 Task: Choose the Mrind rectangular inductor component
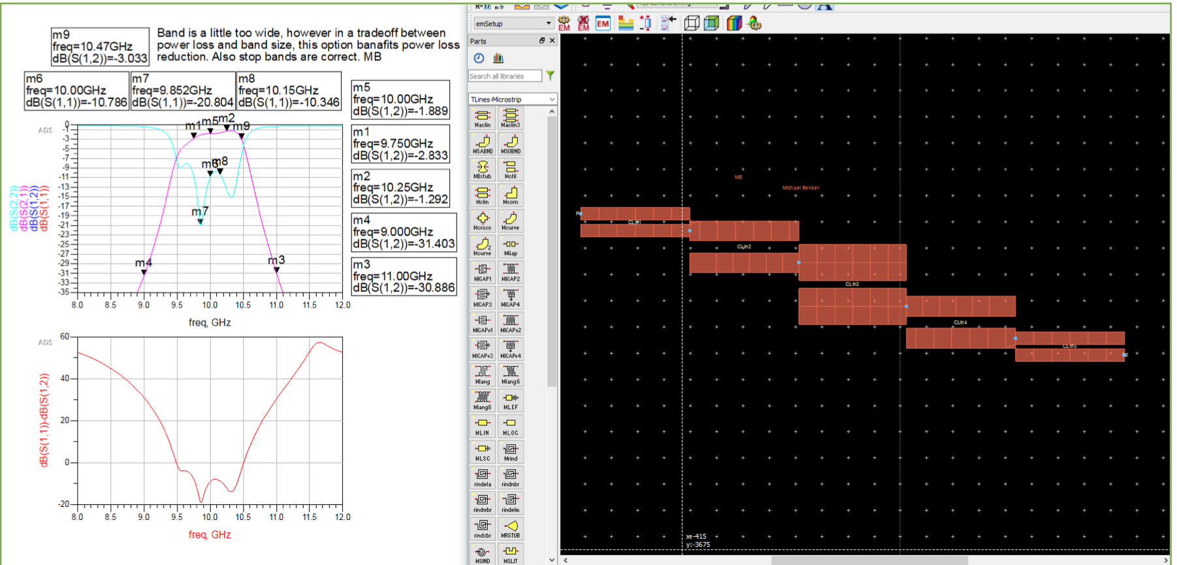pos(511,451)
